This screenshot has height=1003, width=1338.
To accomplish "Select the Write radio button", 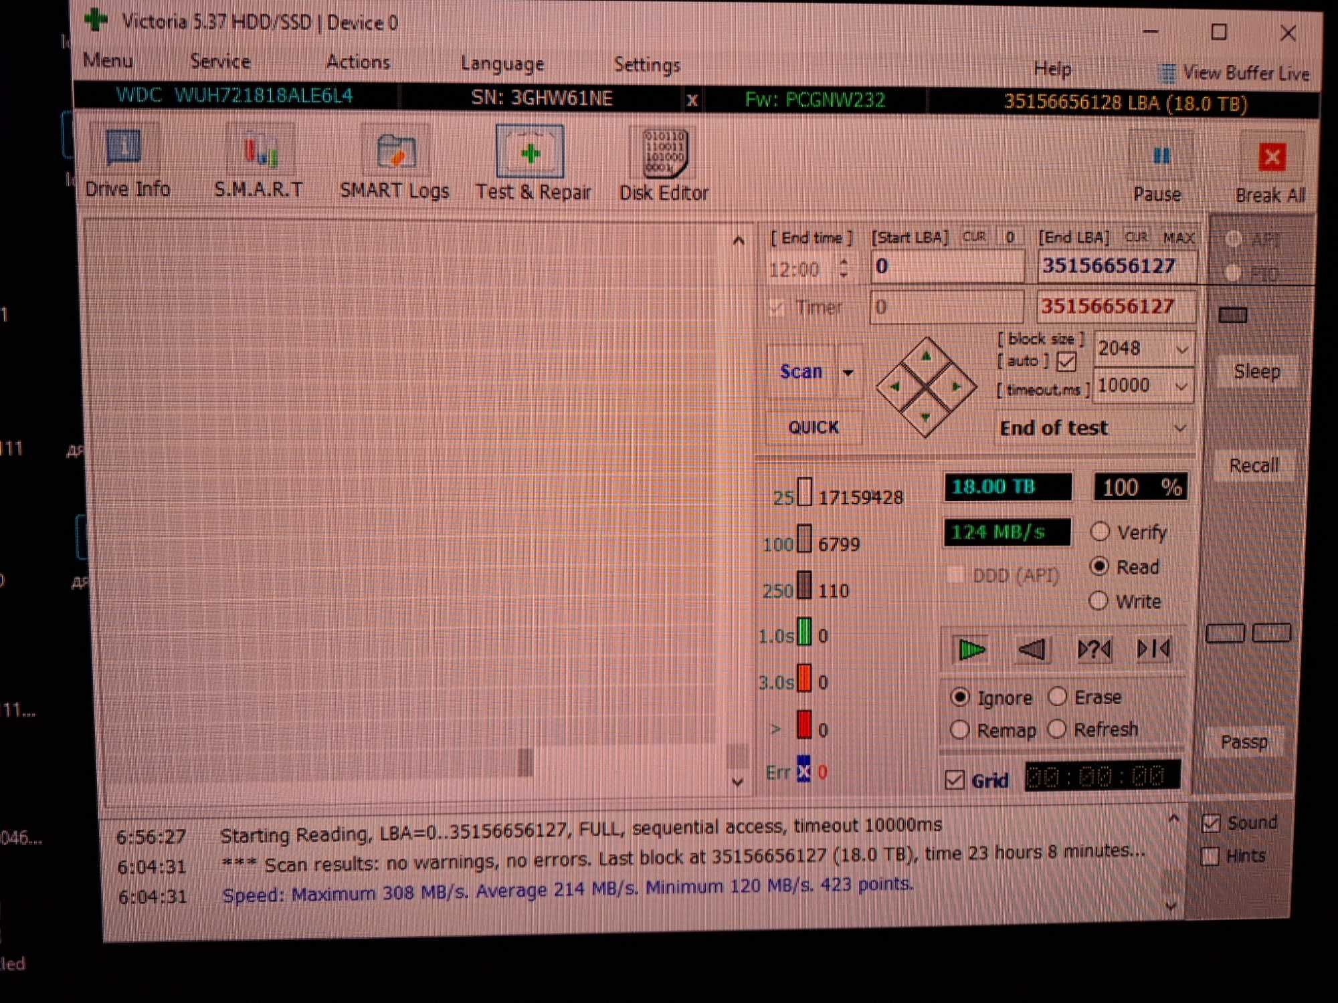I will 1098,600.
